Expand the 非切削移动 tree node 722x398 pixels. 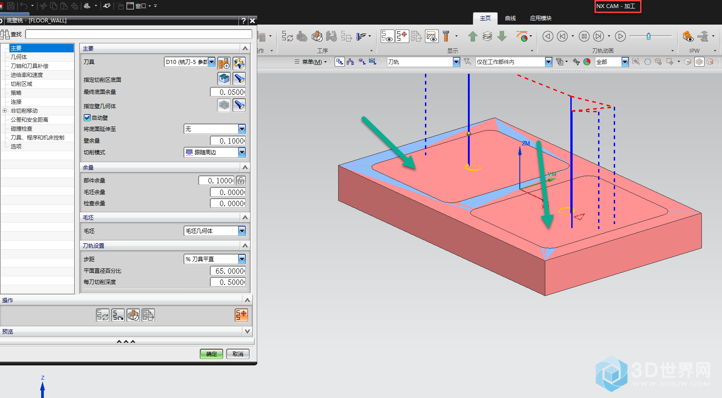coord(5,110)
